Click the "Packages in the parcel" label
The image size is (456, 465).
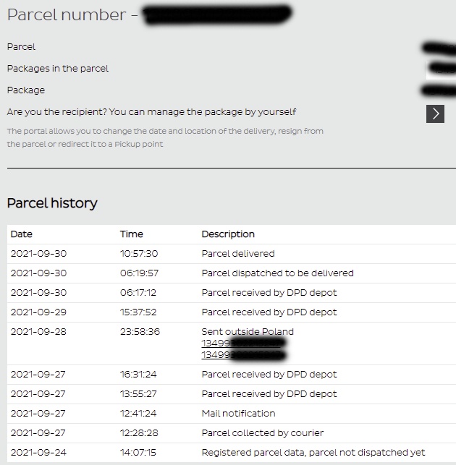(x=58, y=69)
